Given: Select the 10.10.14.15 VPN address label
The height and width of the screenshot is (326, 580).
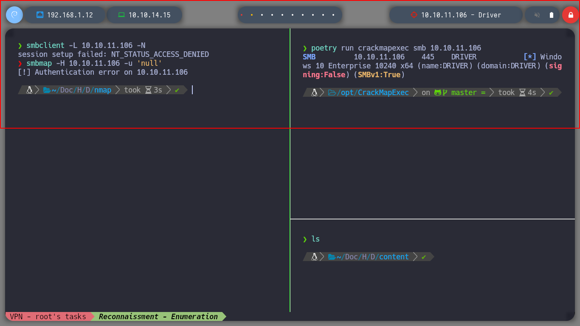Looking at the screenshot, I should click(x=149, y=15).
